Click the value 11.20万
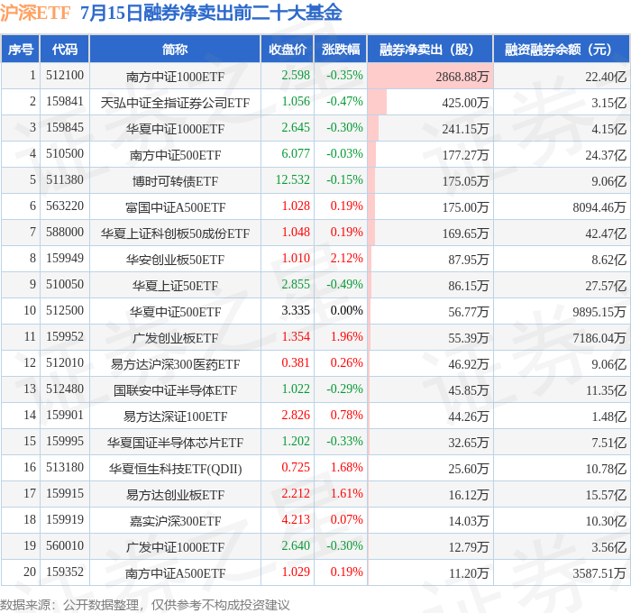 coord(469,573)
